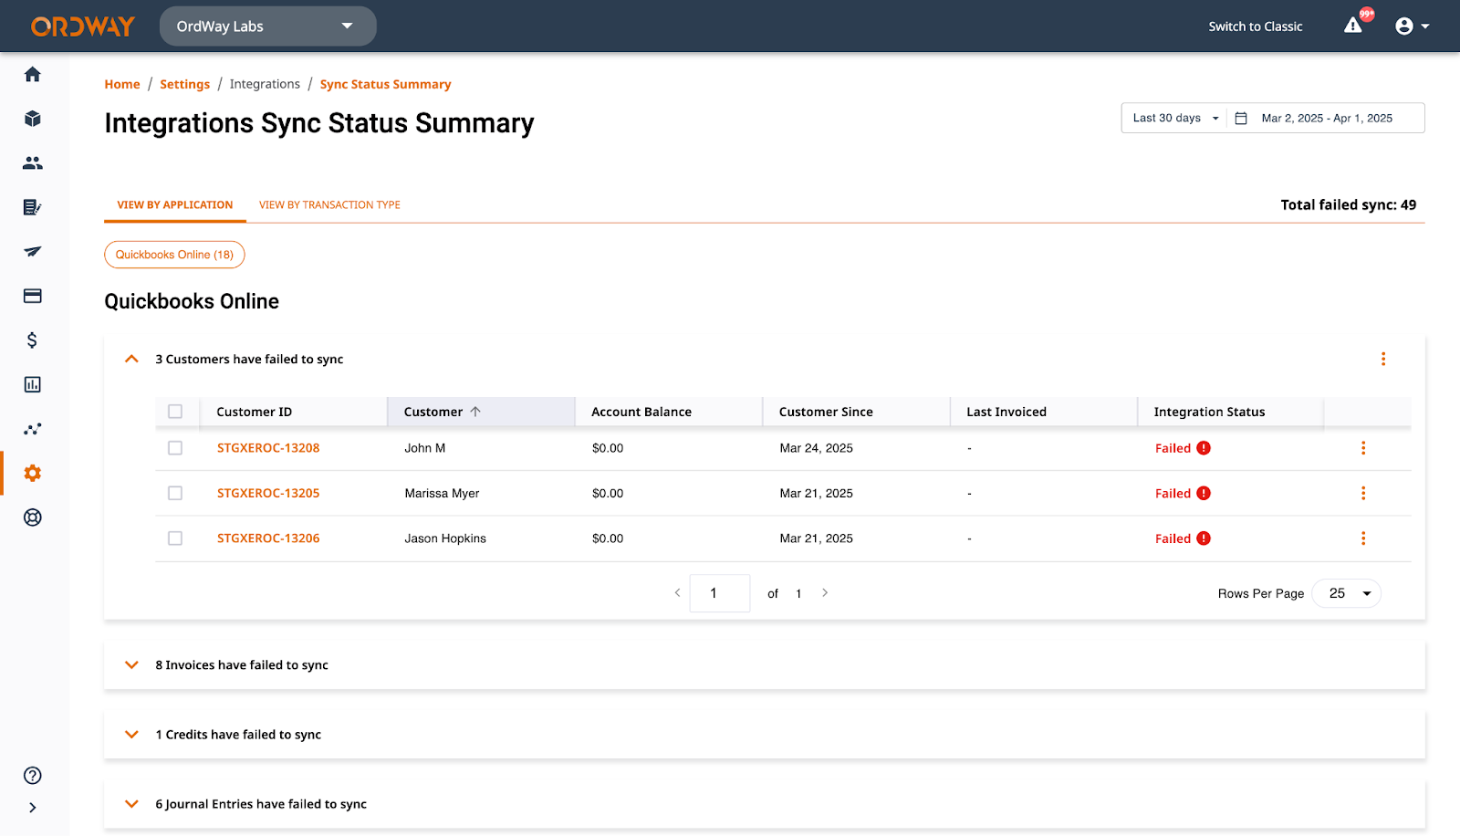Open the Last 30 days dropdown
Viewport: 1460px width, 836px height.
coord(1175,118)
